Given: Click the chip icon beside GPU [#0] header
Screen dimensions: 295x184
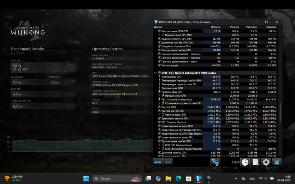Looking at the screenshot, I should (x=159, y=73).
